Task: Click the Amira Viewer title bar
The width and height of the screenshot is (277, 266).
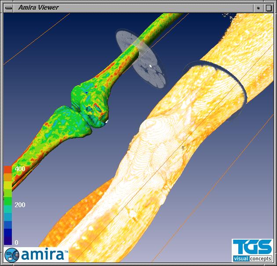Action: click(x=134, y=8)
